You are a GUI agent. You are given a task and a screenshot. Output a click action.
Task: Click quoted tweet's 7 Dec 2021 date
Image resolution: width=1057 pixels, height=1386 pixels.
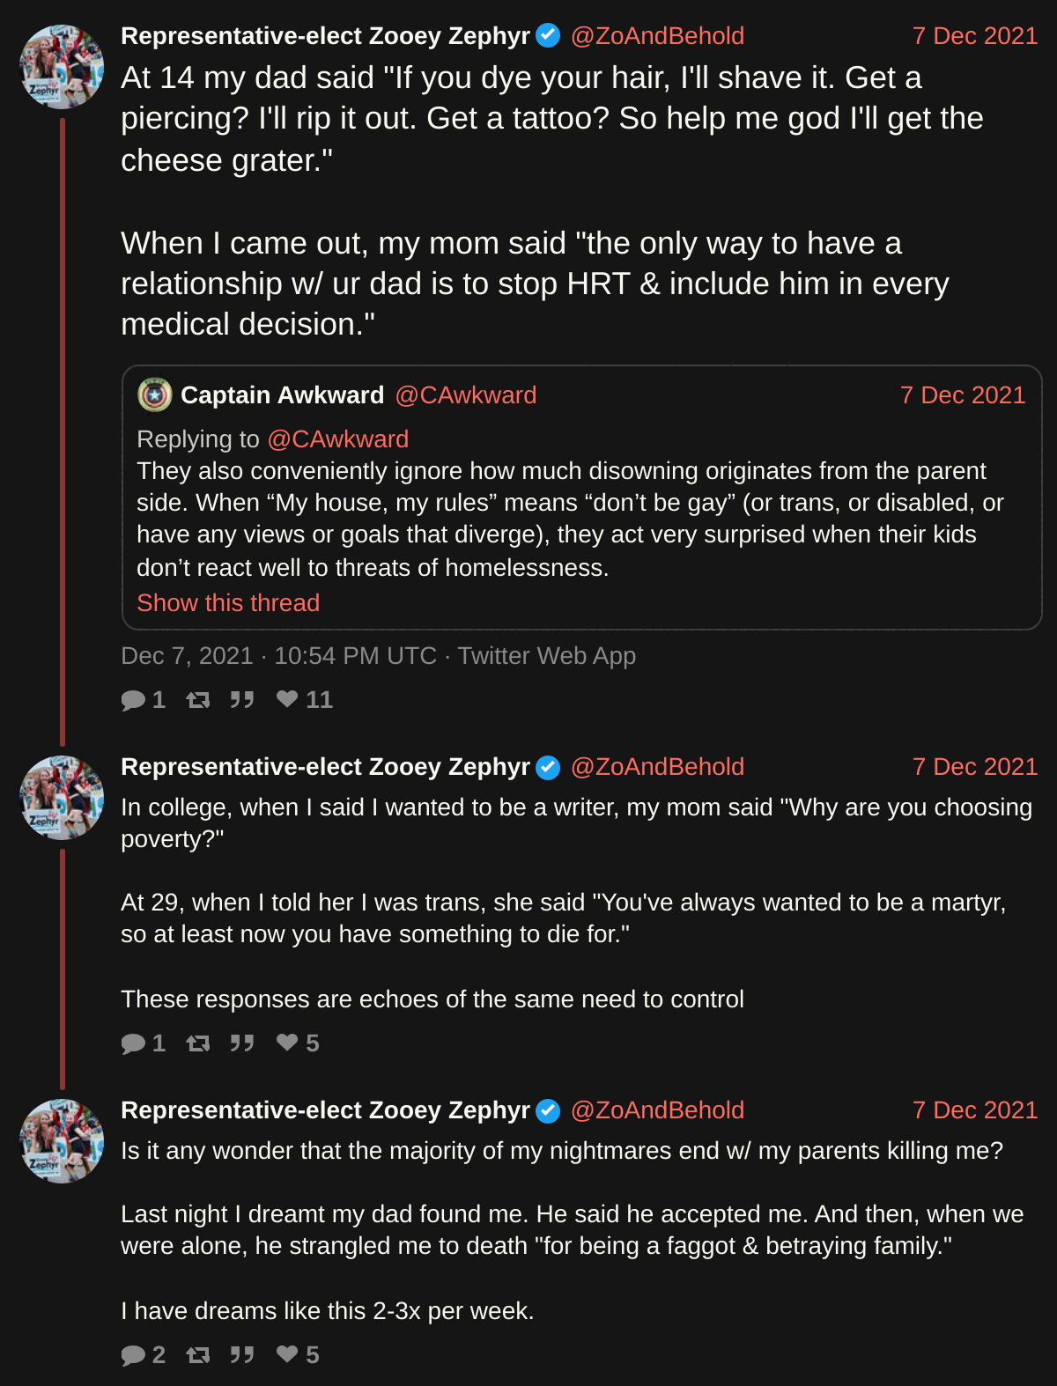[x=963, y=395]
